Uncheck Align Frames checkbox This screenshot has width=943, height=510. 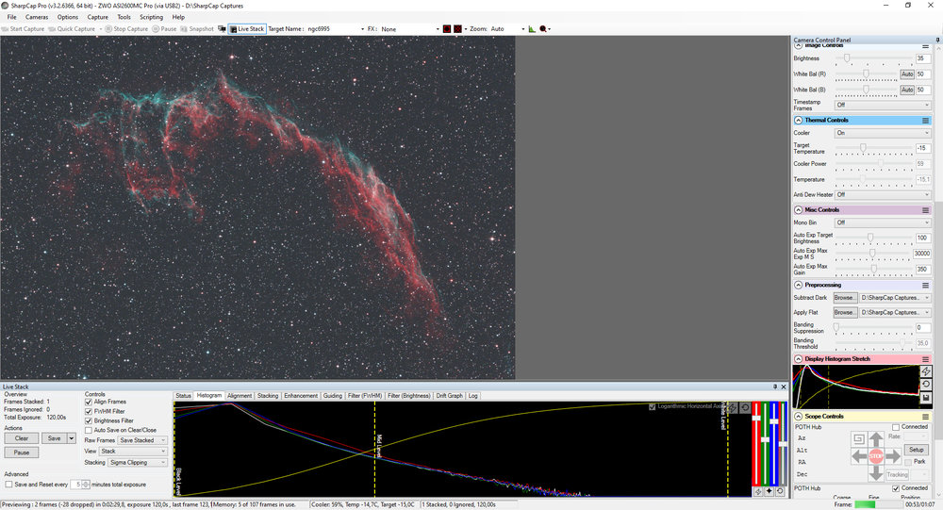(89, 402)
